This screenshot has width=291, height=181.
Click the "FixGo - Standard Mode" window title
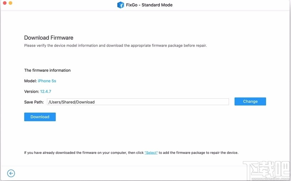tap(150, 5)
